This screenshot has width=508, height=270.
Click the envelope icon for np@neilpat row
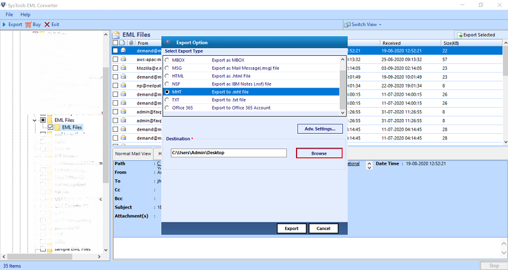point(123,86)
